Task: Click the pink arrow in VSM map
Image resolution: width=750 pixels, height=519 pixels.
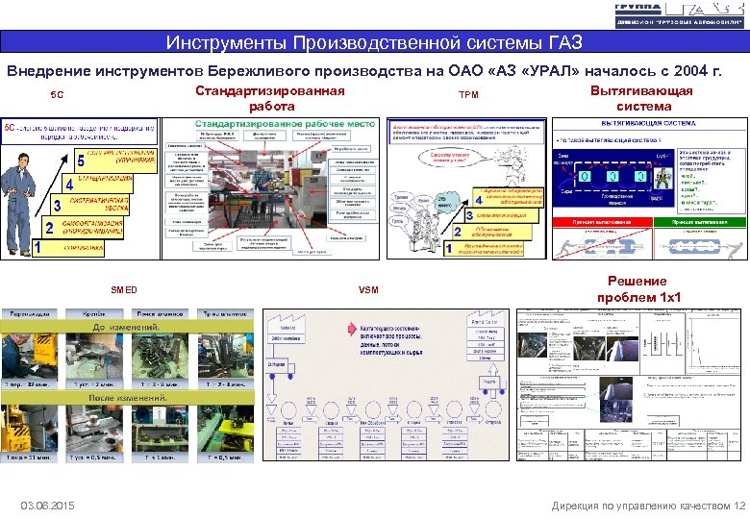Action: pos(352,329)
